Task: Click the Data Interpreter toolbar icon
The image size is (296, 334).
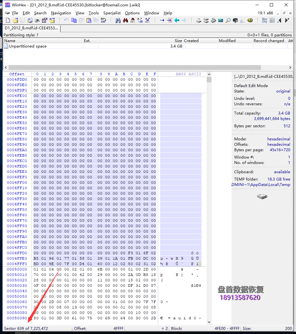Action: [x=272, y=20]
